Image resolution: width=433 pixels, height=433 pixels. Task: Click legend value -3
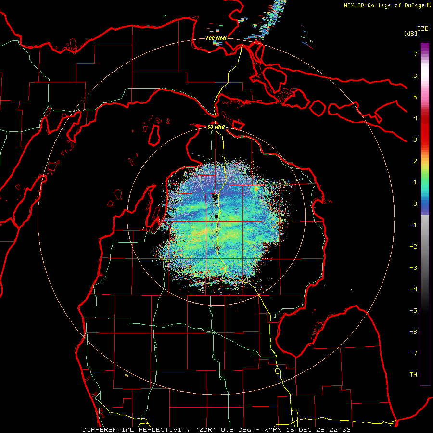413,268
